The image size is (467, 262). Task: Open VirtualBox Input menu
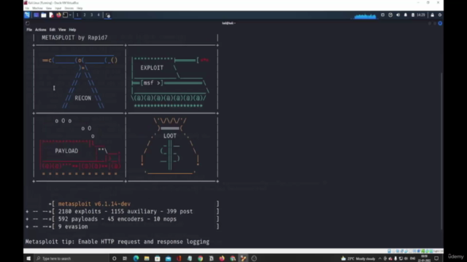(x=58, y=8)
